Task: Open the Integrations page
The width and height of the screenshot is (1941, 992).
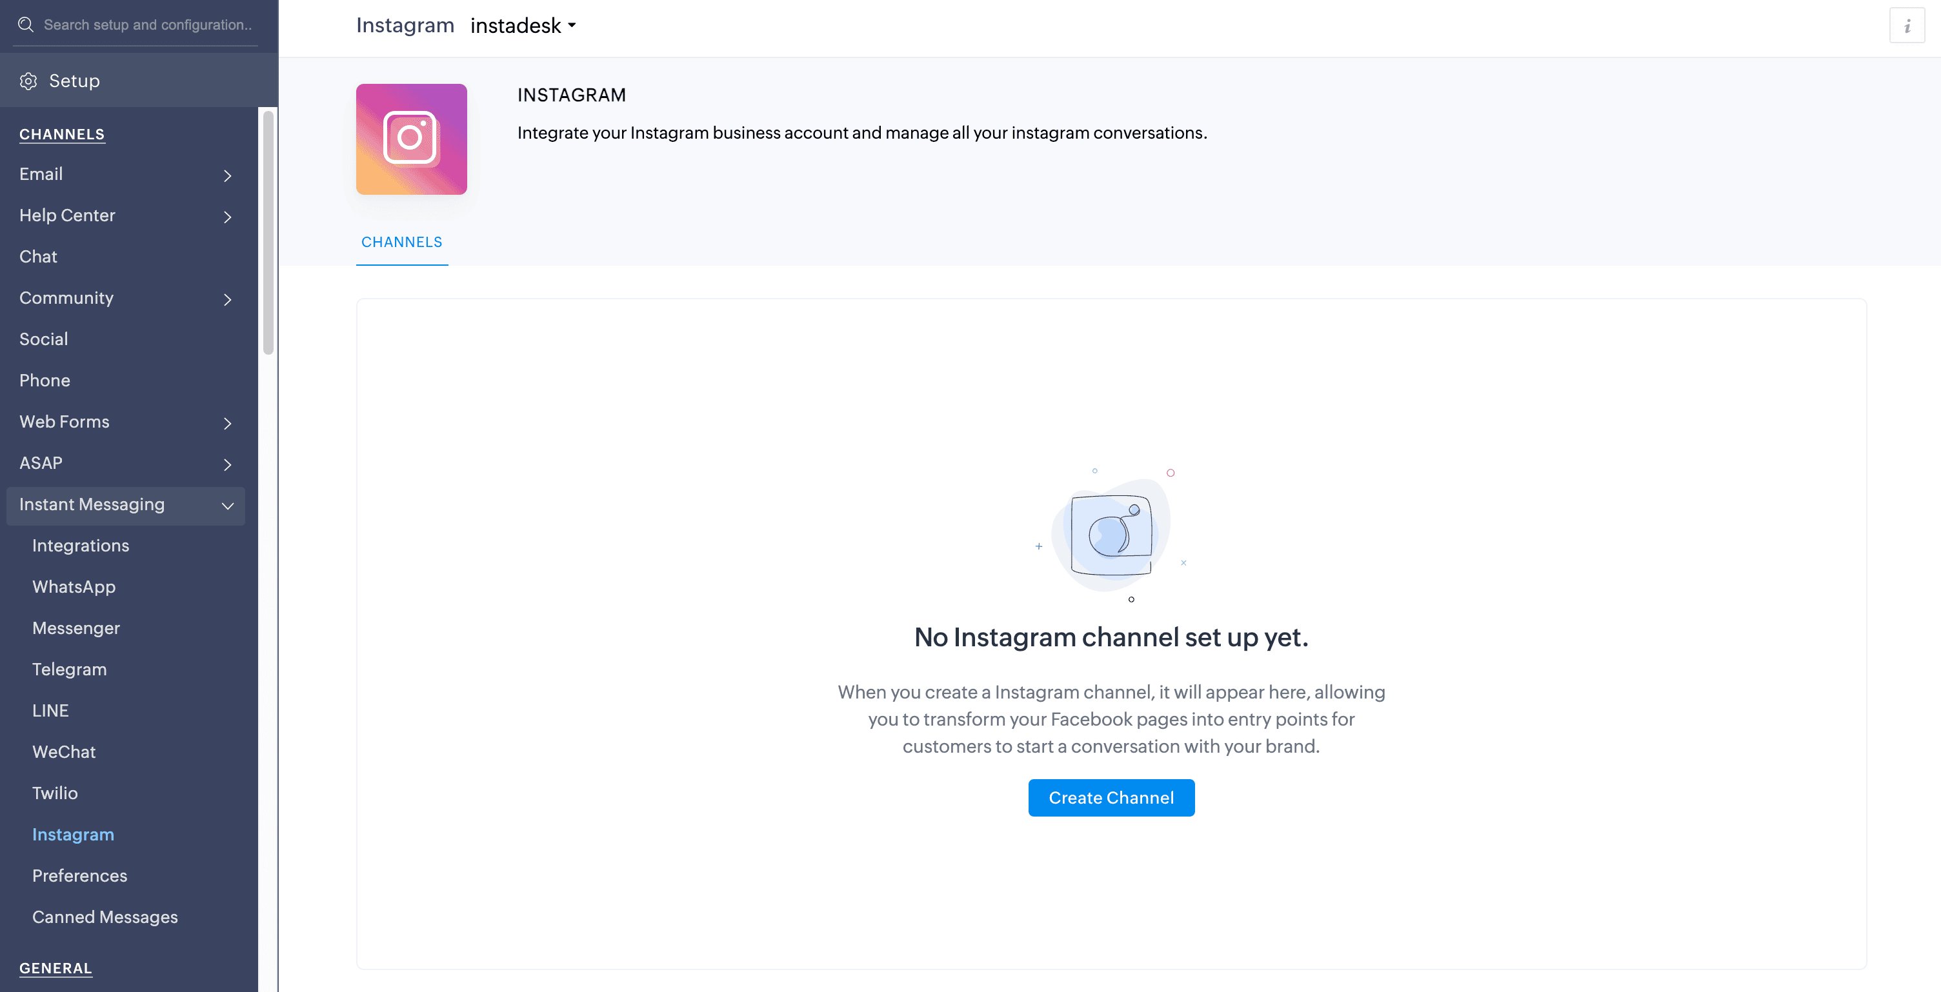Action: coord(81,545)
